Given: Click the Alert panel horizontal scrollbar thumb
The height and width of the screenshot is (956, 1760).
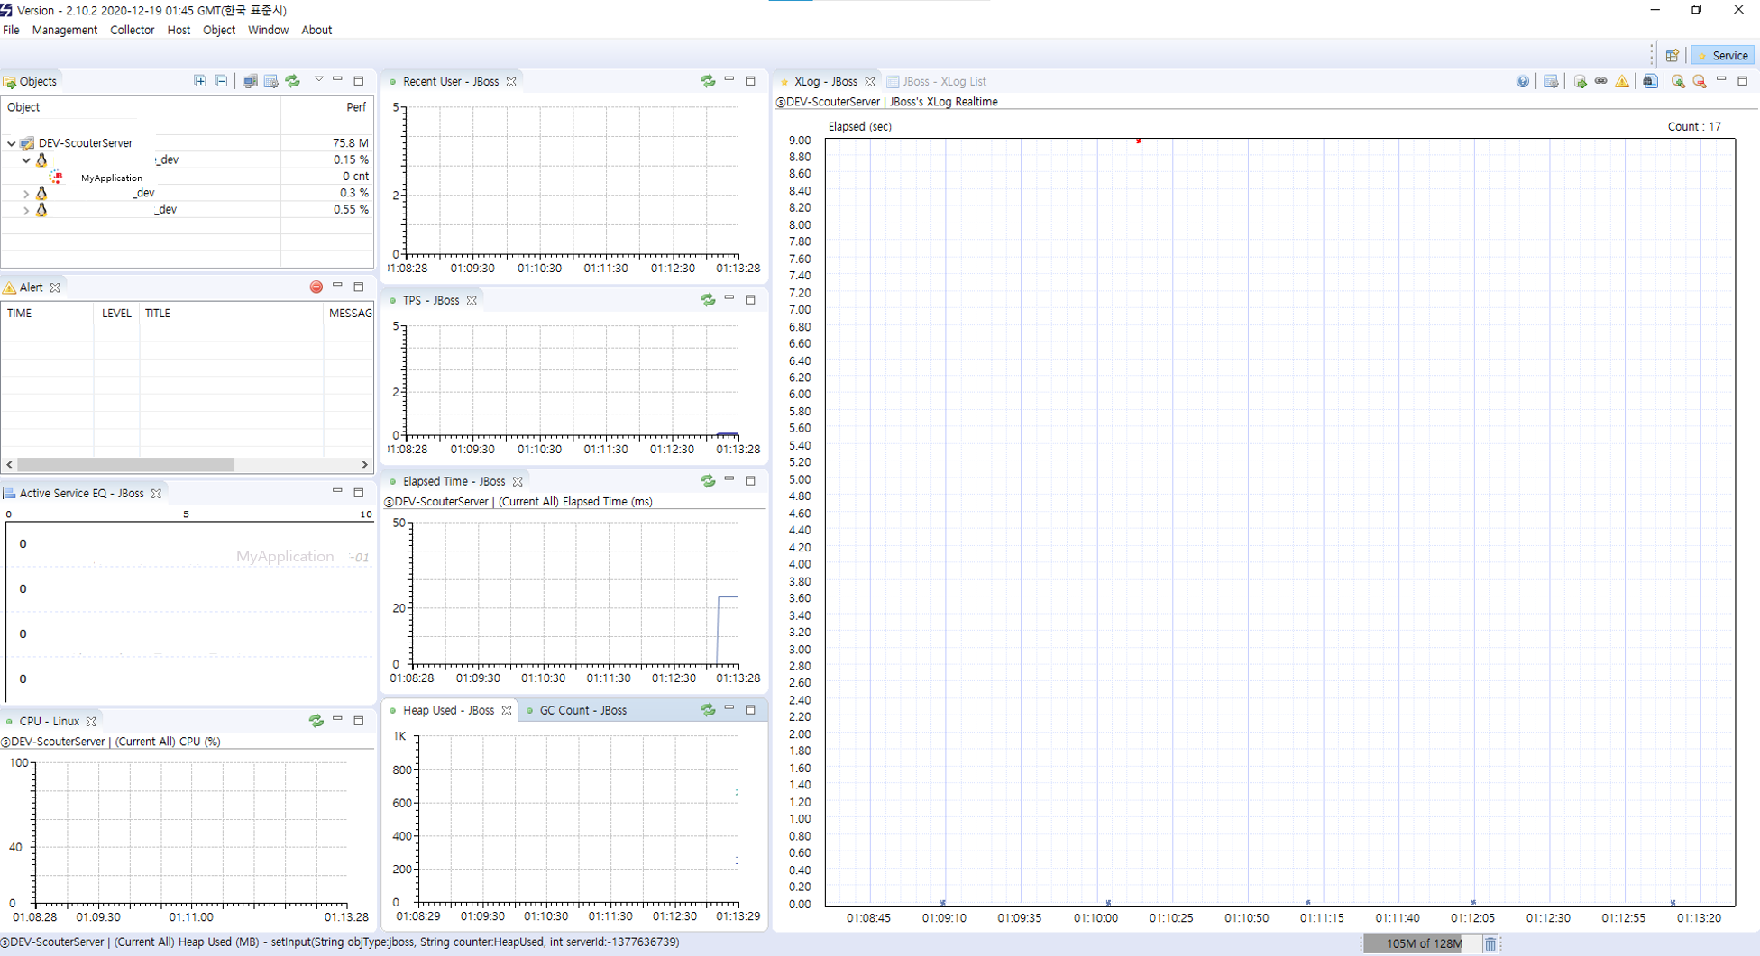Looking at the screenshot, I should click(x=125, y=465).
